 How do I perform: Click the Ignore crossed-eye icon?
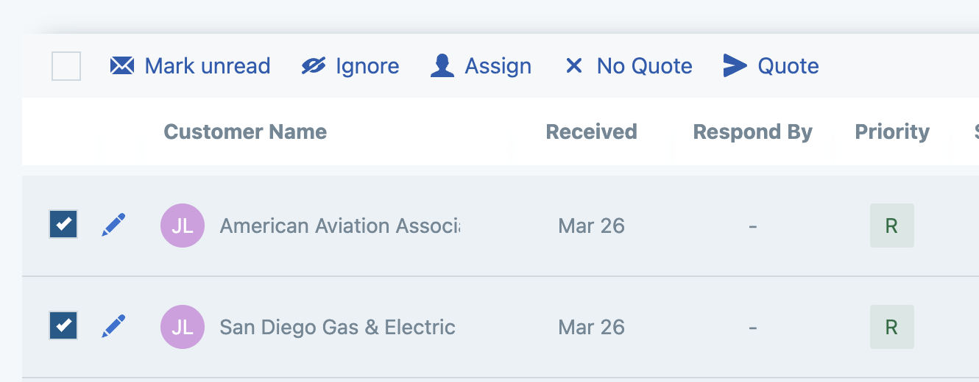pyautogui.click(x=314, y=66)
